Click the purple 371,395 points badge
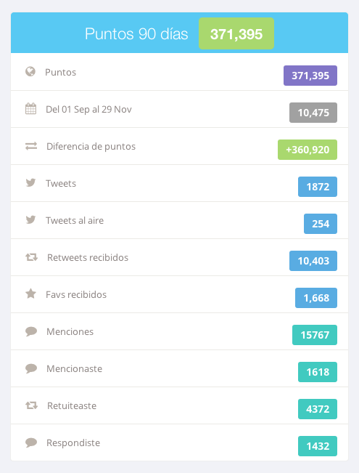Screen dimensions: 359x473 pos(310,76)
